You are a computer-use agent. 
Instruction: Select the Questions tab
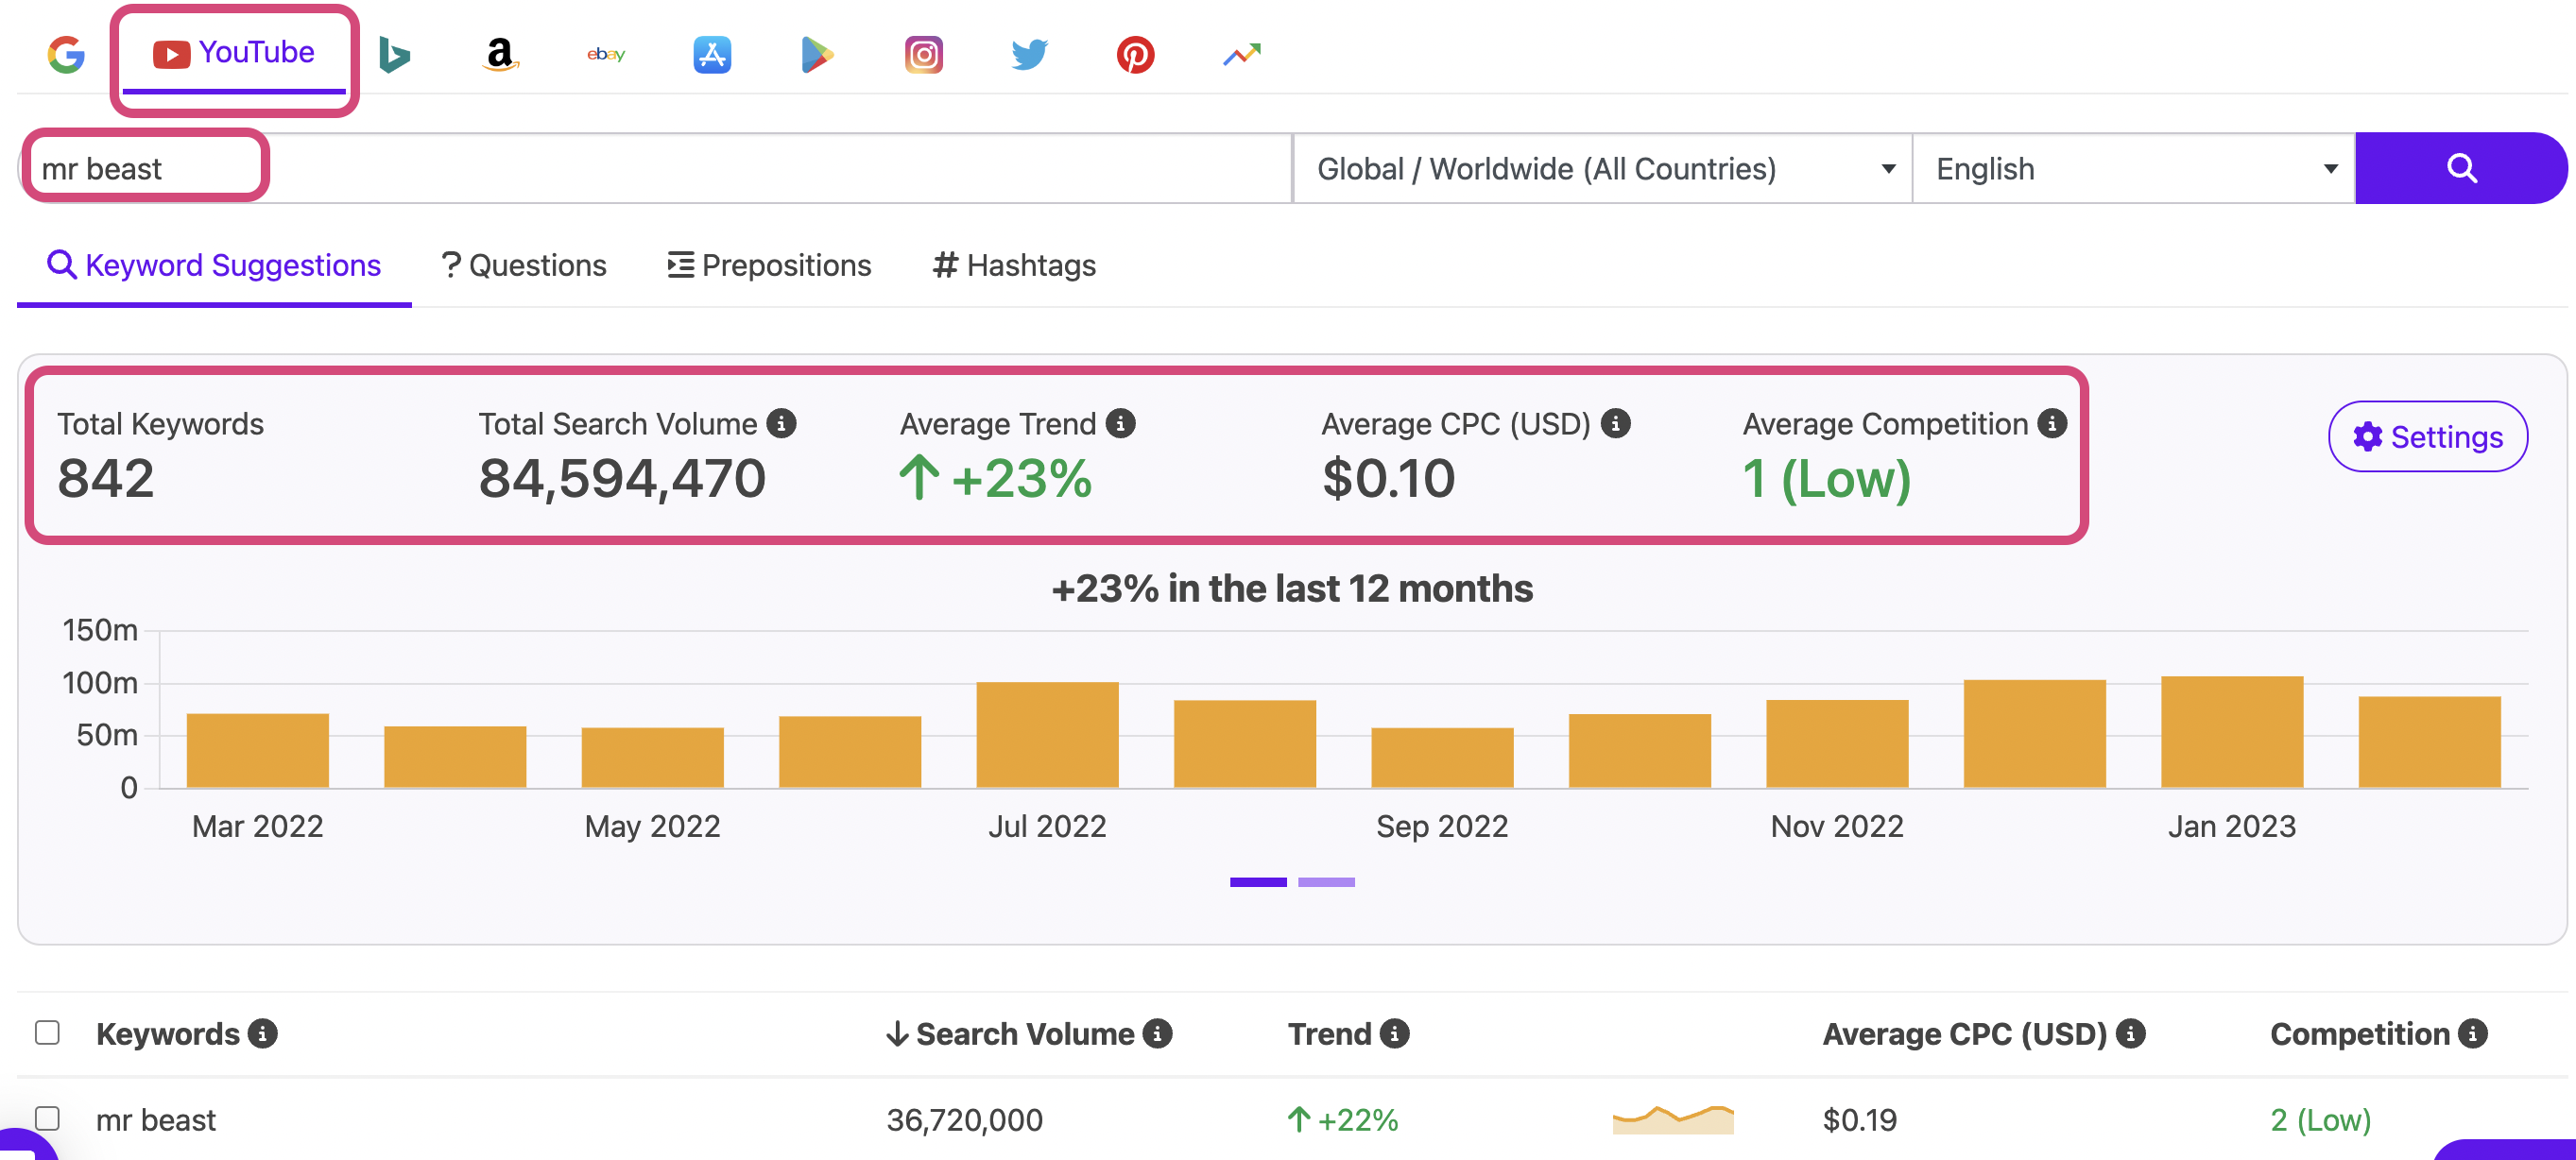tap(523, 264)
